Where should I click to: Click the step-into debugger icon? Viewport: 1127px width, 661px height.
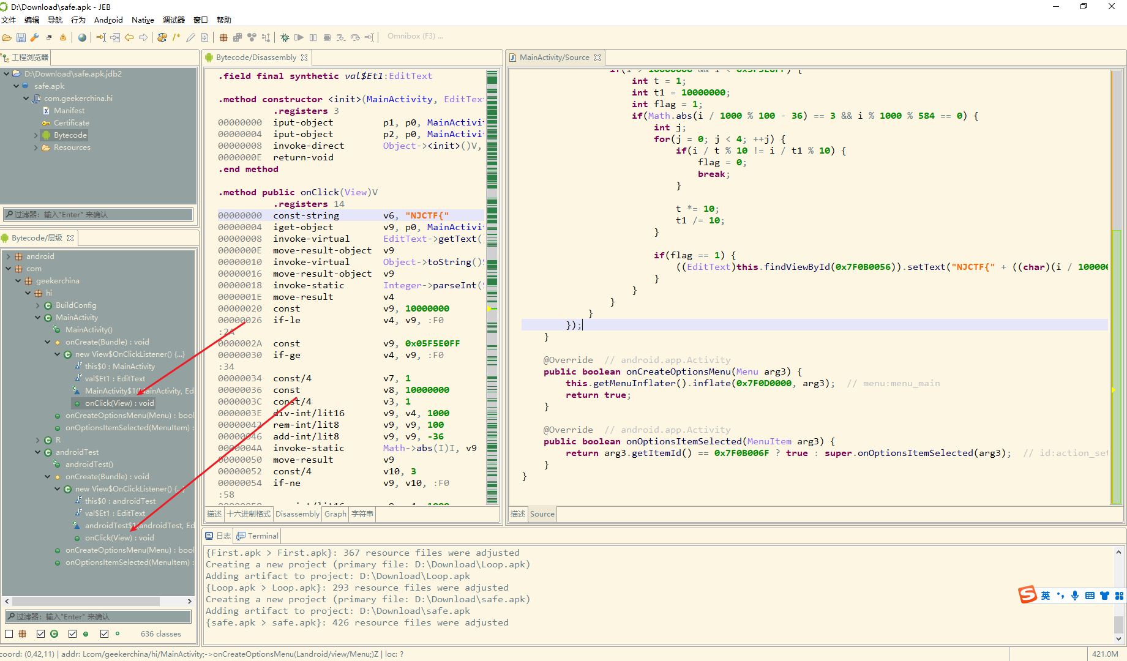[x=341, y=37]
